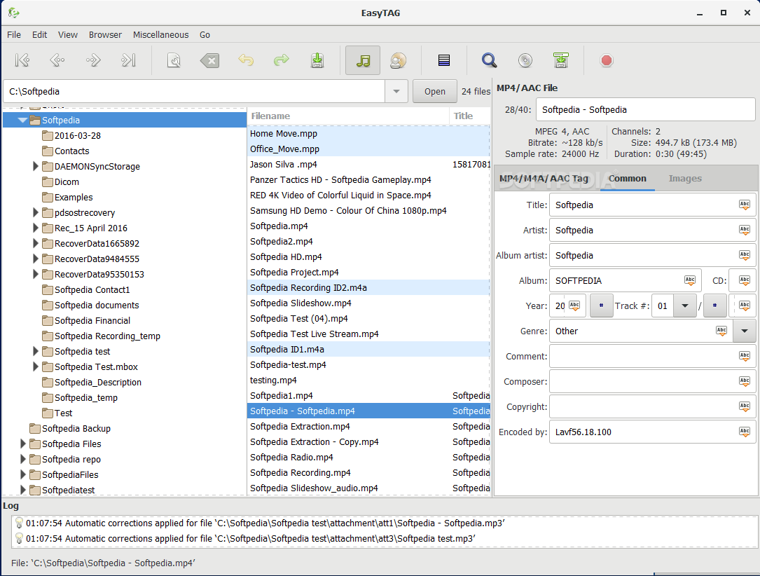Apply Encoded by to all files Abc icon
This screenshot has height=576, width=760.
pyautogui.click(x=745, y=432)
